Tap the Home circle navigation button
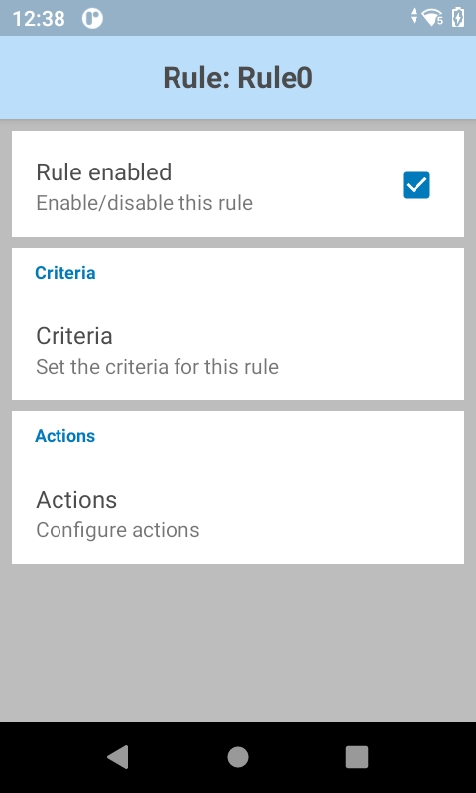 (238, 757)
